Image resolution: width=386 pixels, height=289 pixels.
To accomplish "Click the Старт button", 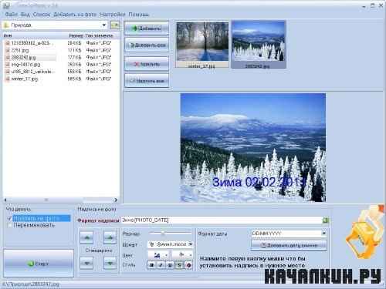I will coord(39,264).
